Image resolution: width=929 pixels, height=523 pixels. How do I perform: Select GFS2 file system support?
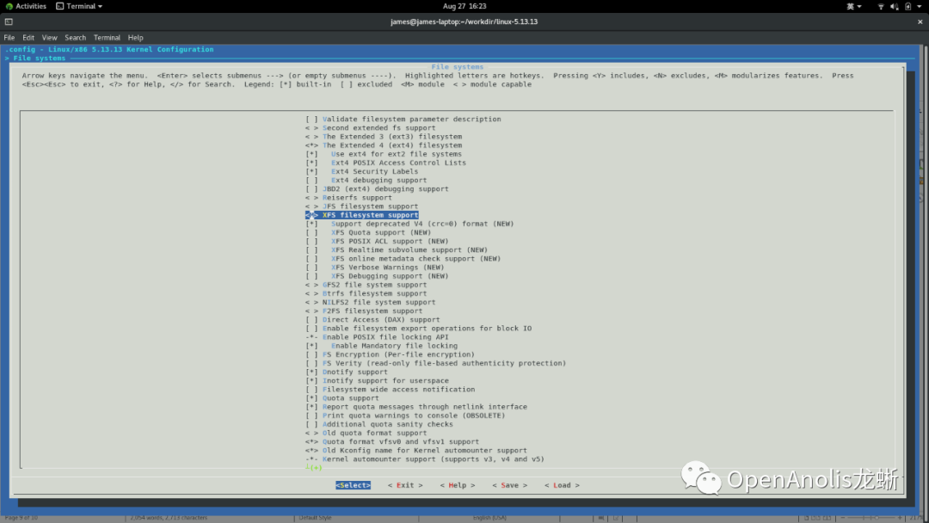366,285
